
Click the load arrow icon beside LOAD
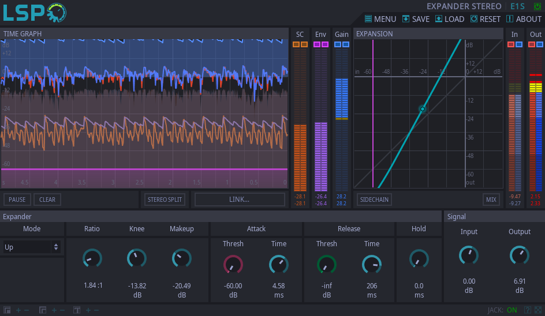439,19
